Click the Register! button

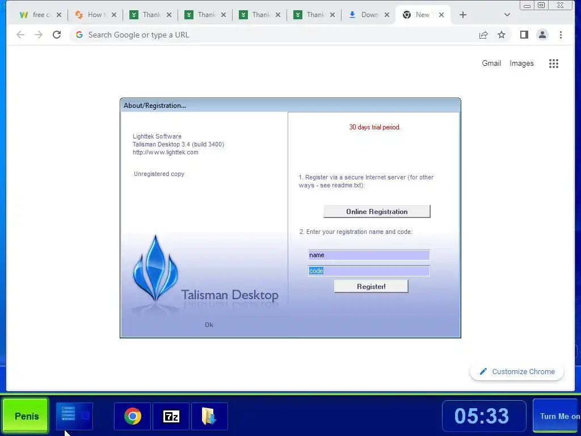point(371,286)
